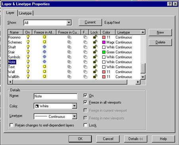The image size is (179, 145).
Task: Toggle the On lightbulb for Wall layer
Action: 28,72
